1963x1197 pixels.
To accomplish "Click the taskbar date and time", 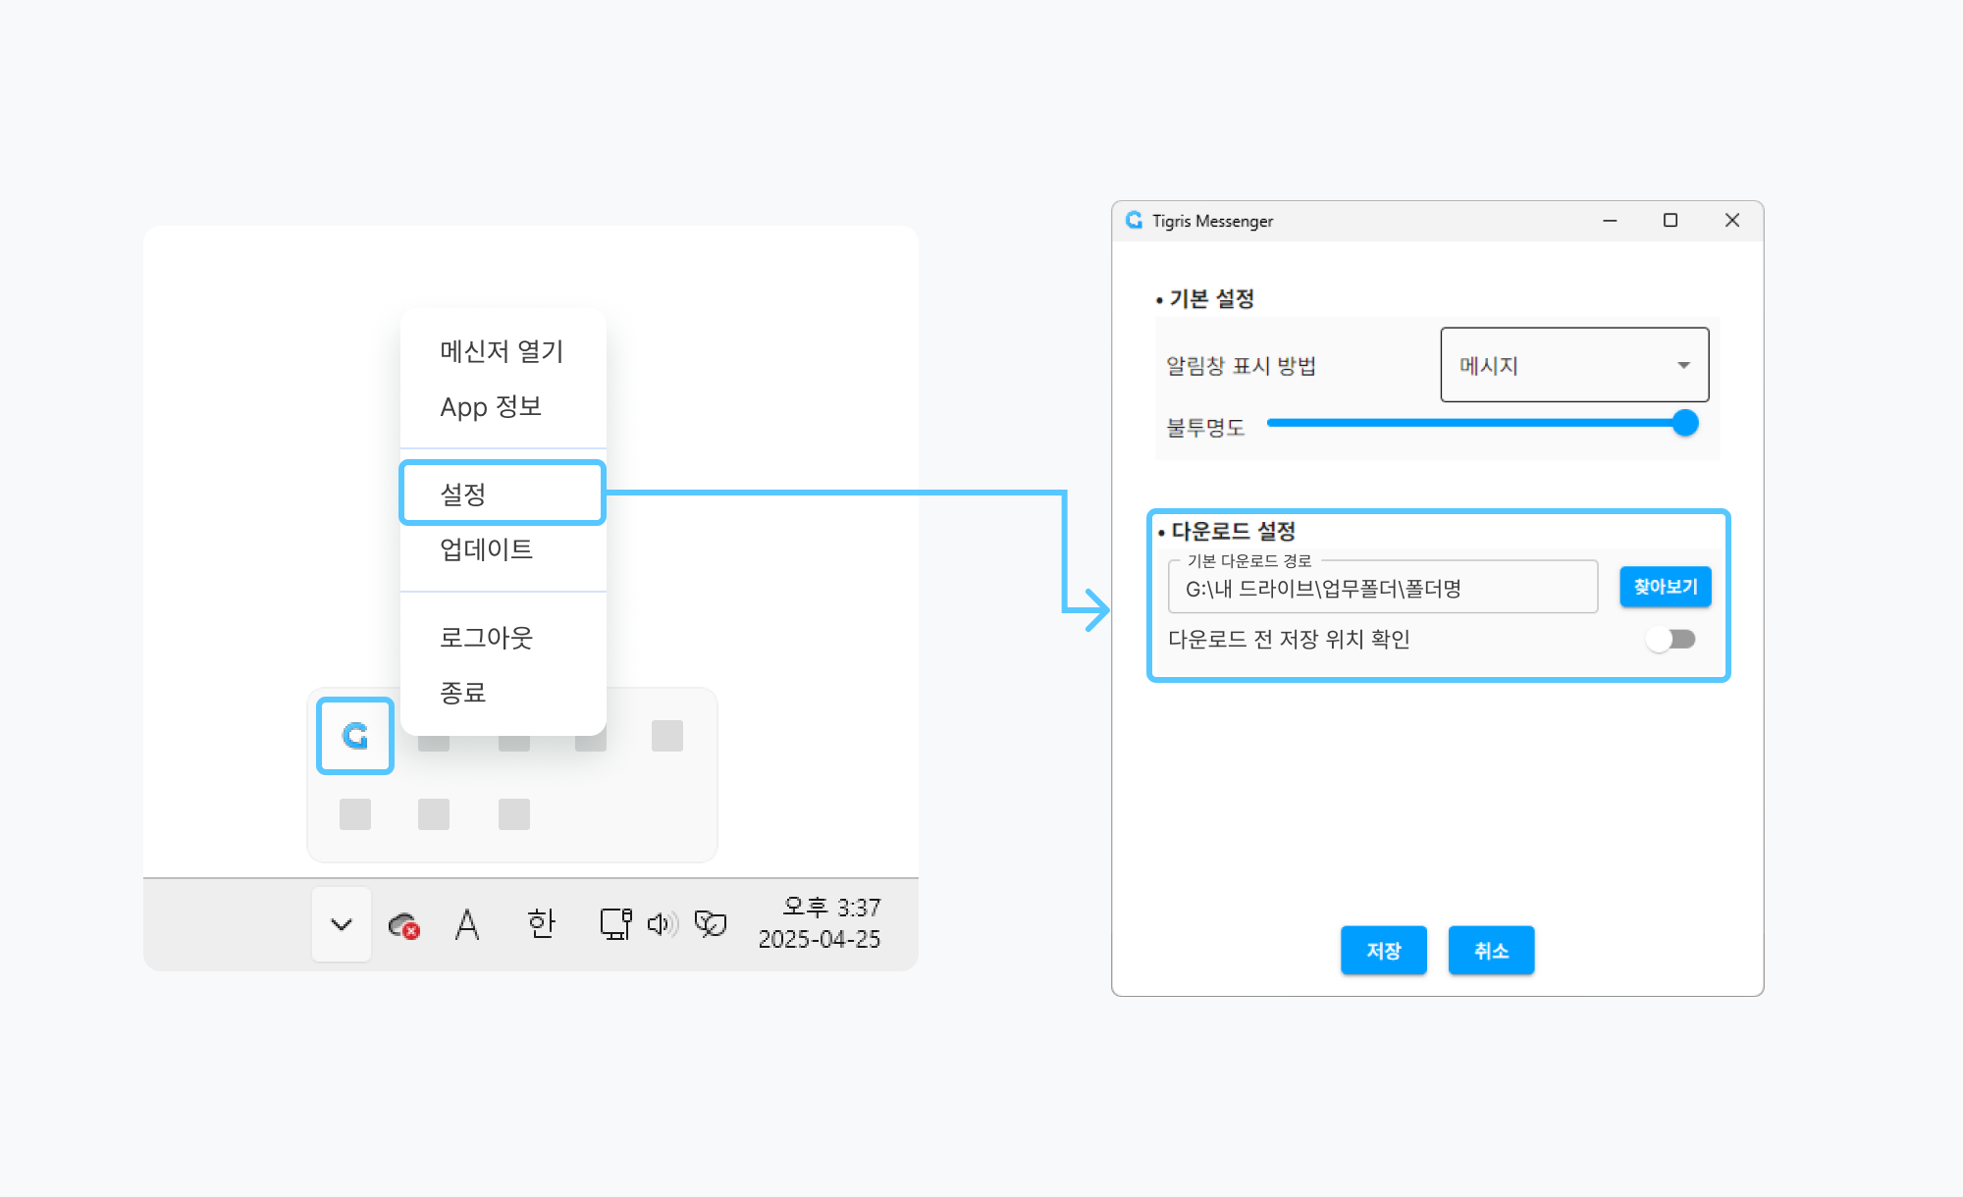I will coord(821,923).
